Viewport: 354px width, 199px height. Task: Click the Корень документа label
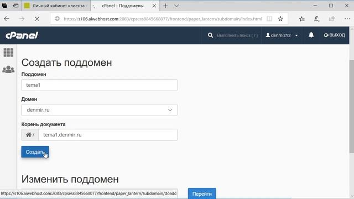tap(43, 124)
